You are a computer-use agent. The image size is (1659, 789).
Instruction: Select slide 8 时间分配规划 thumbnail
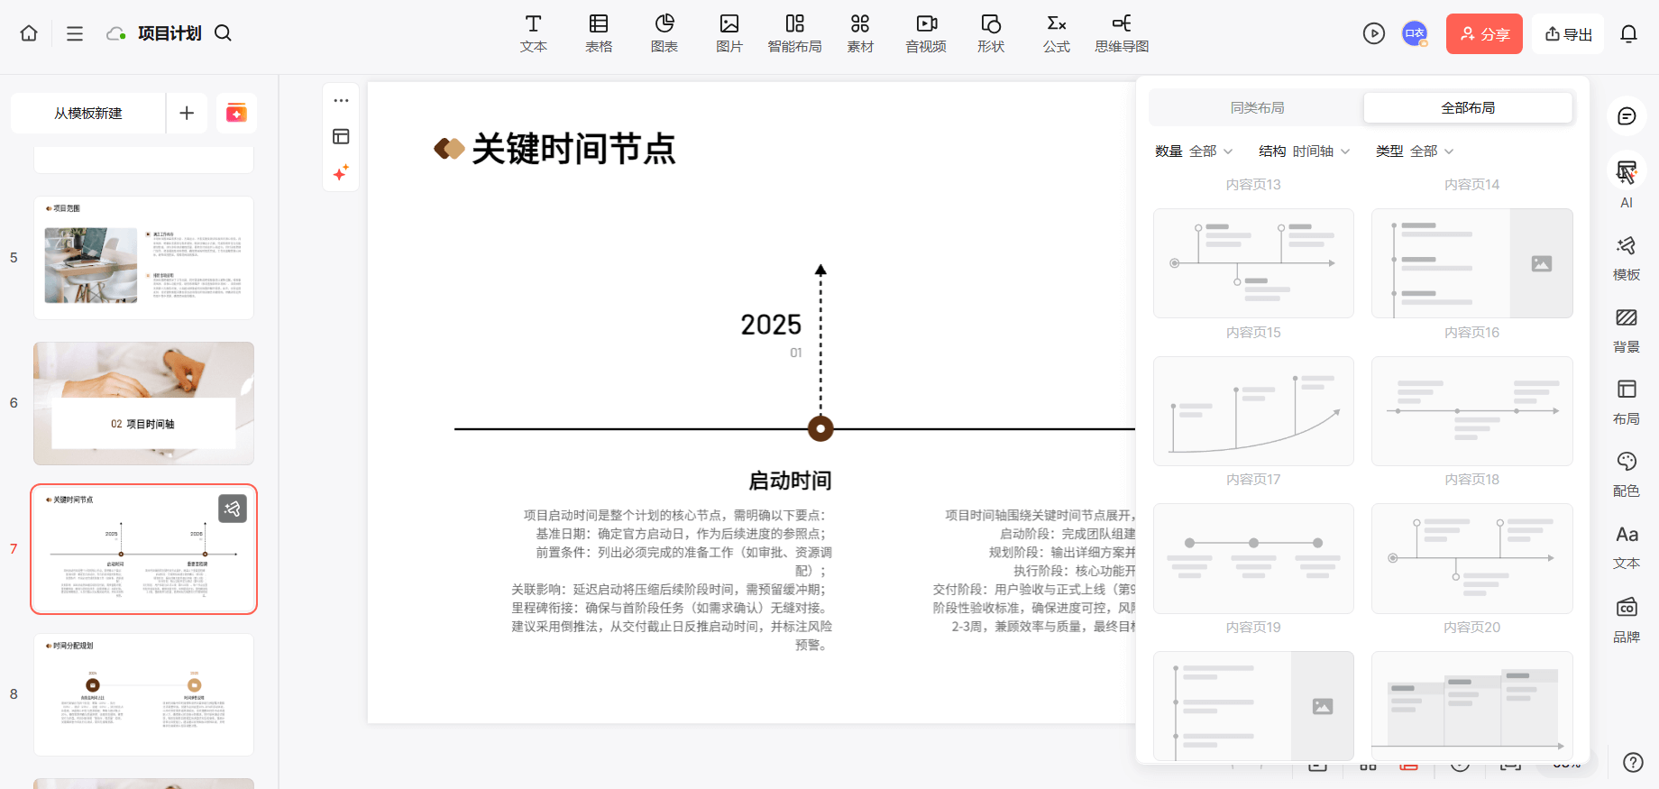click(x=144, y=694)
